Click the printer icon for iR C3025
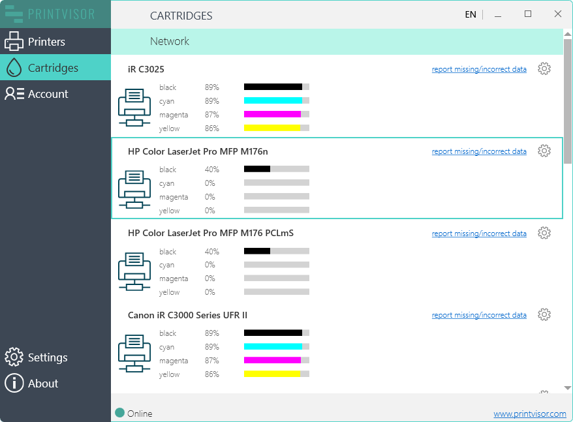This screenshot has height=422, width=573. pyautogui.click(x=134, y=108)
